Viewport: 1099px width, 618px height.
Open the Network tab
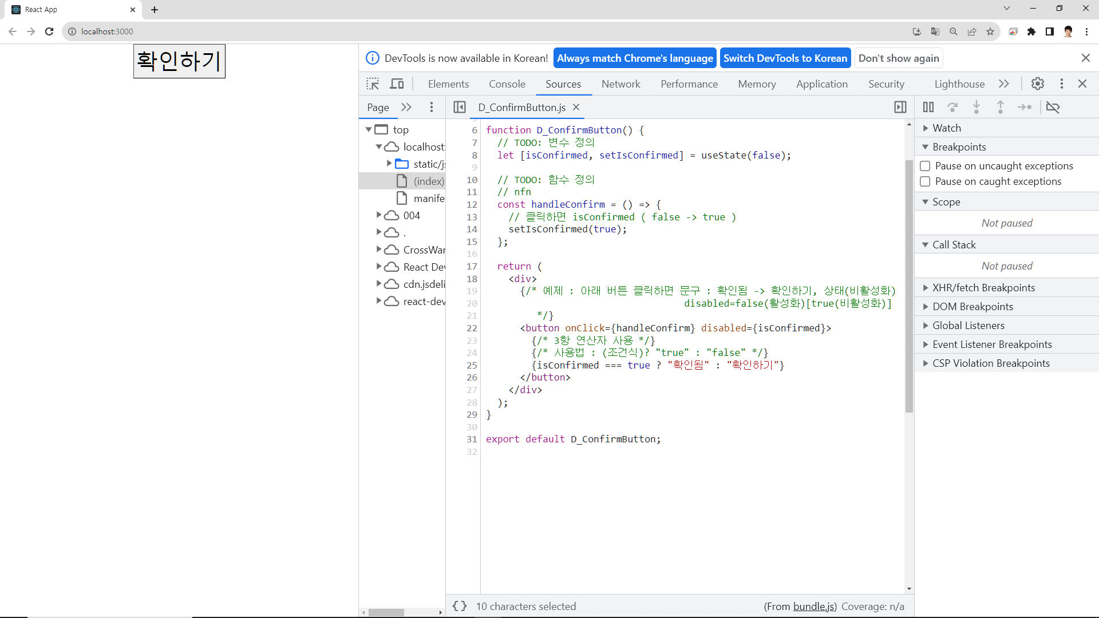620,84
